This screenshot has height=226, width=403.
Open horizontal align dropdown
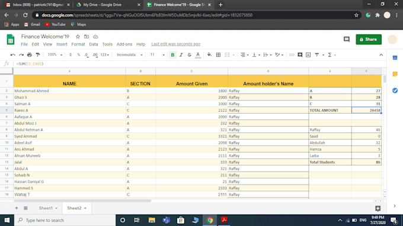(x=244, y=55)
